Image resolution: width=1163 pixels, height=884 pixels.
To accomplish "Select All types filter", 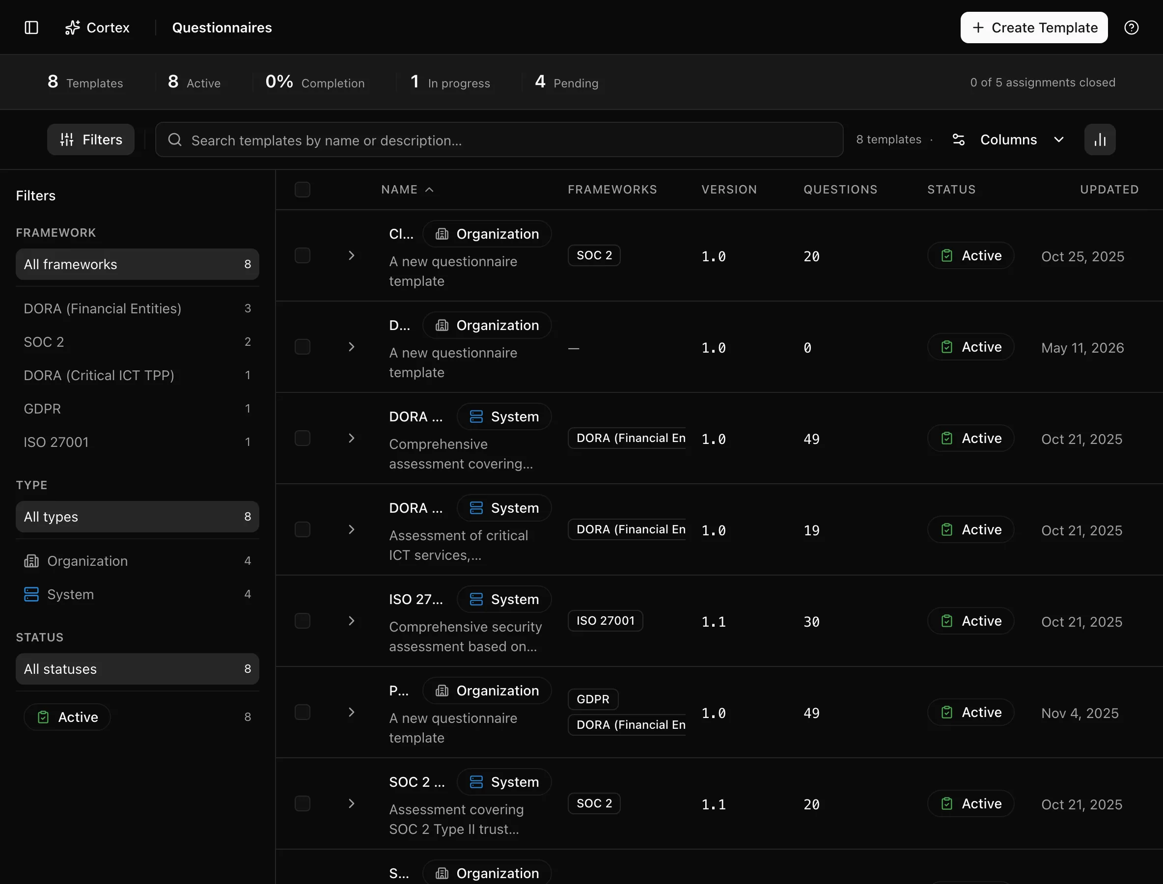I will pos(138,517).
